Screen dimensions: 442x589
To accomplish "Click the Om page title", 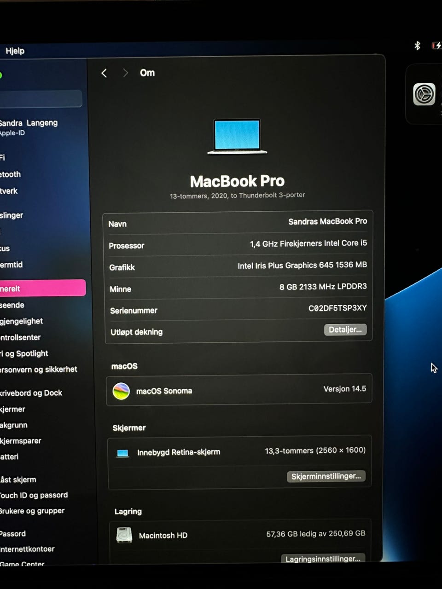I will [x=147, y=73].
